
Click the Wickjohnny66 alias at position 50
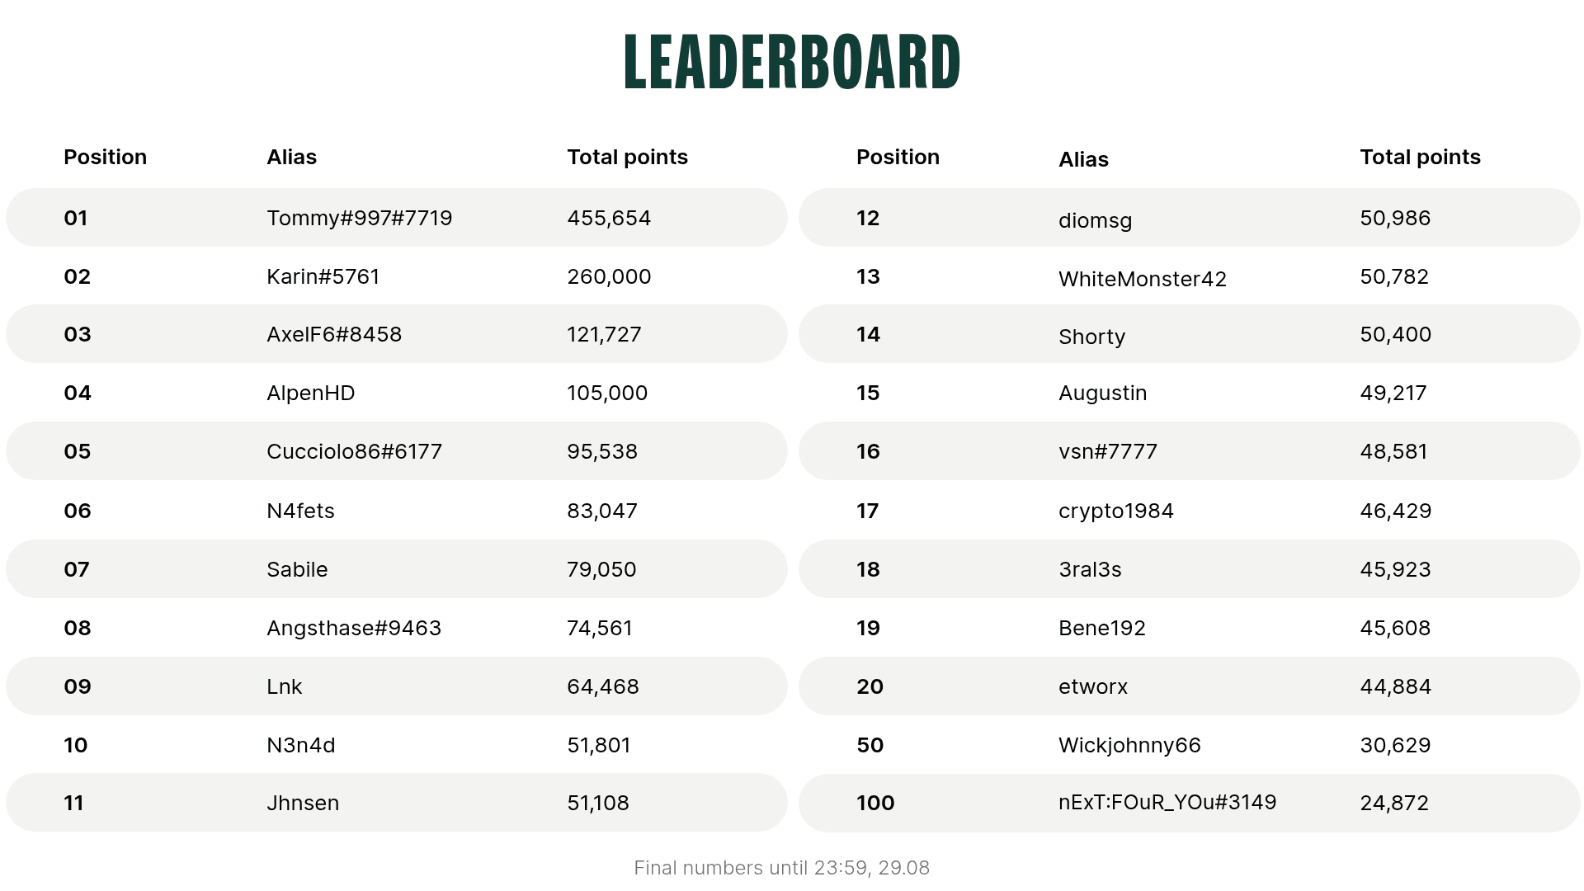point(1129,746)
